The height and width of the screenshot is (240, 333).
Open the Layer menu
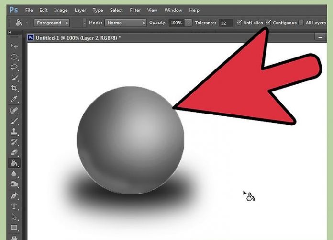(80, 10)
